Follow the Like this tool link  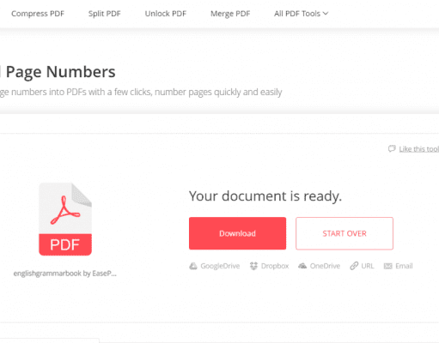pos(419,149)
